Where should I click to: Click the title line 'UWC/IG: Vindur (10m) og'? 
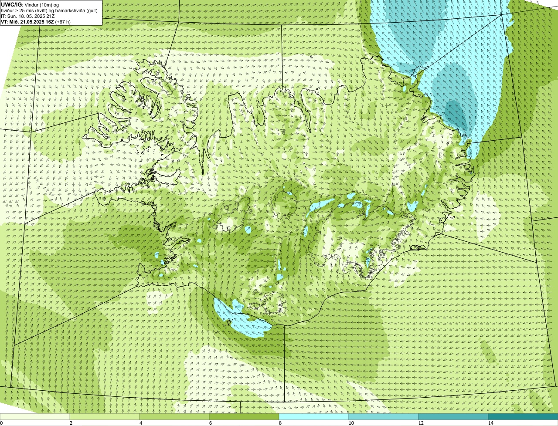pyautogui.click(x=30, y=5)
